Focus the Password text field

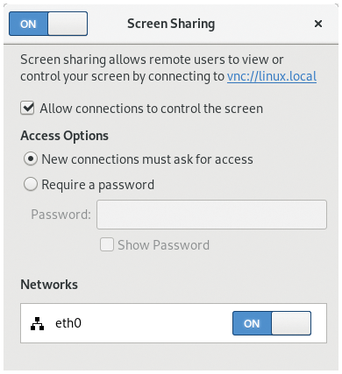(x=211, y=215)
